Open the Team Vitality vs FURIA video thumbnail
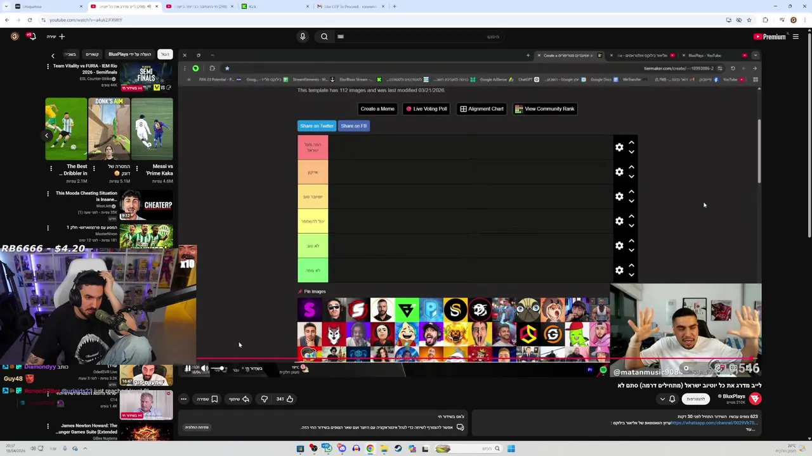The image size is (812, 456). (x=147, y=78)
